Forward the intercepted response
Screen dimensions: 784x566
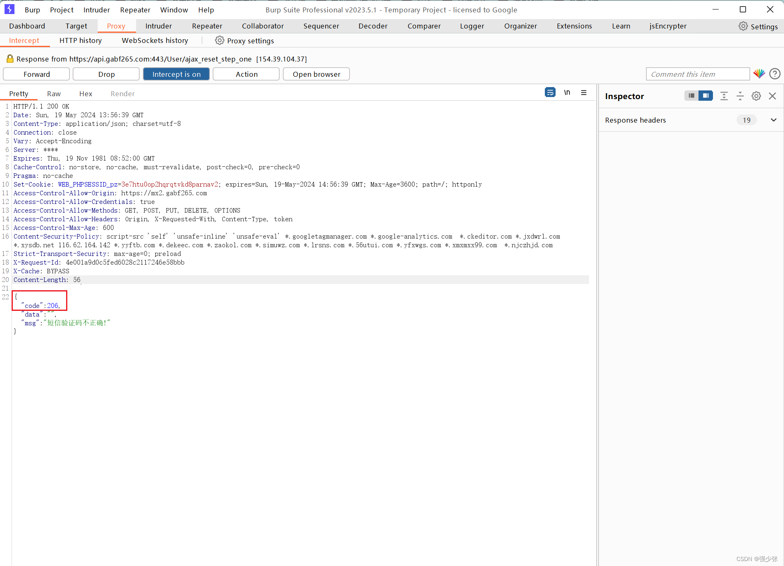point(36,74)
